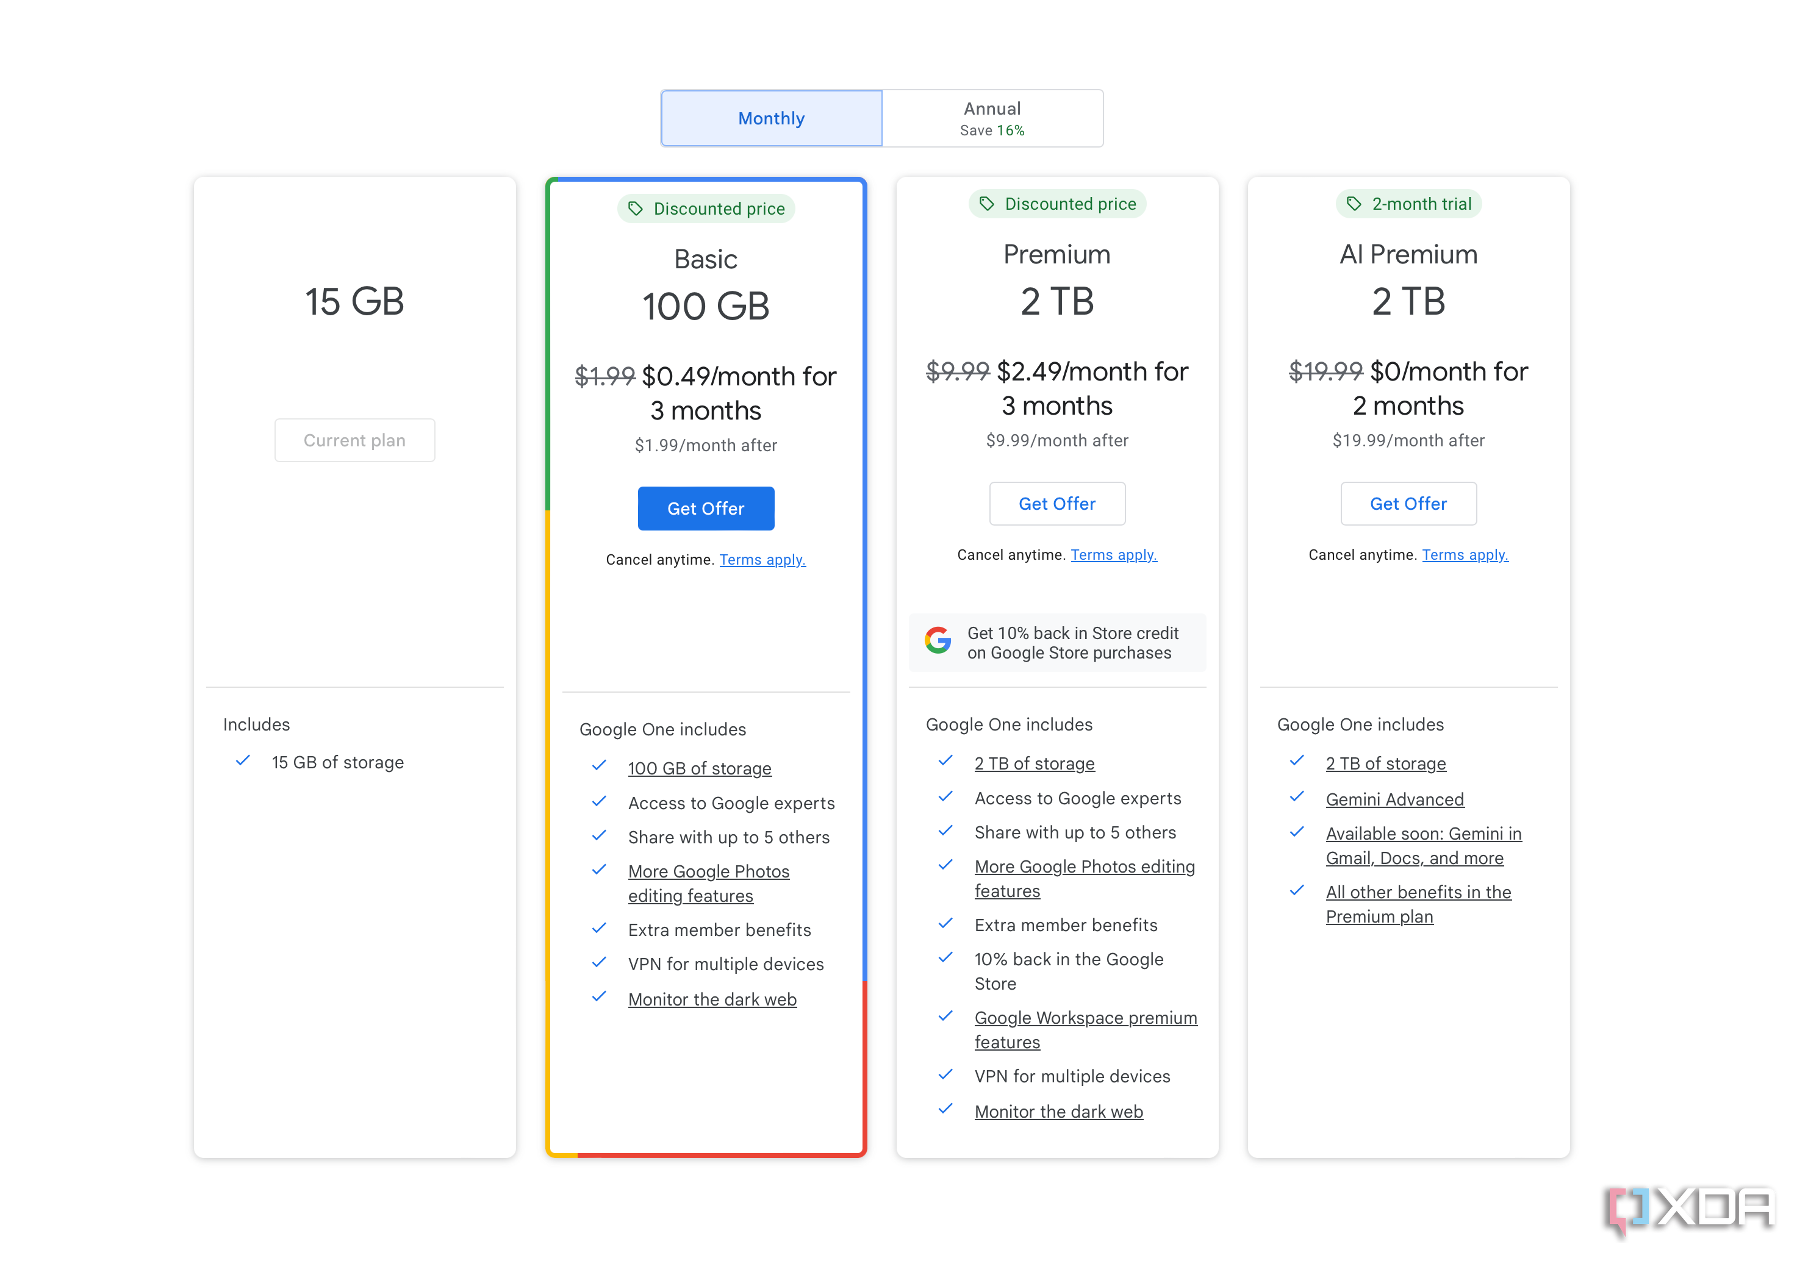The image size is (1797, 1261).
Task: Click checkmark beside Premium Extra member benefits
Action: 945,924
